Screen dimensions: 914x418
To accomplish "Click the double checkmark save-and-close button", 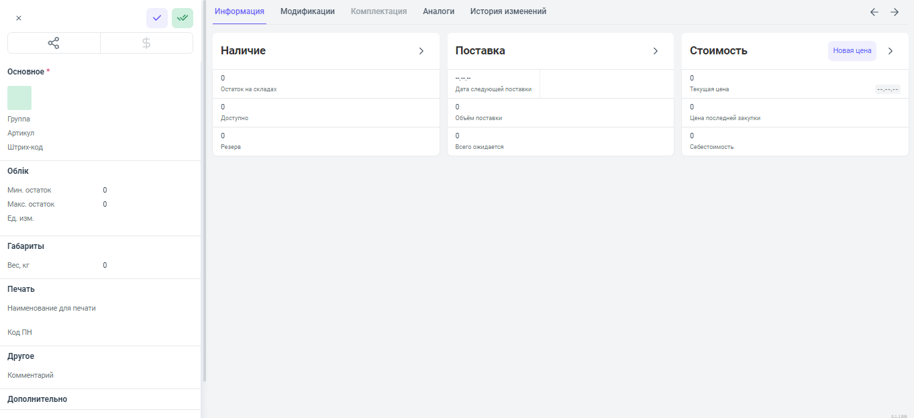I will coord(183,18).
